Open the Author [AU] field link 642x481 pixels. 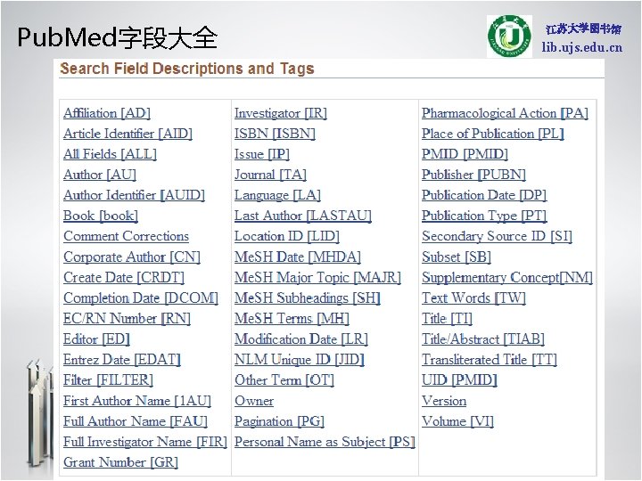(x=100, y=175)
